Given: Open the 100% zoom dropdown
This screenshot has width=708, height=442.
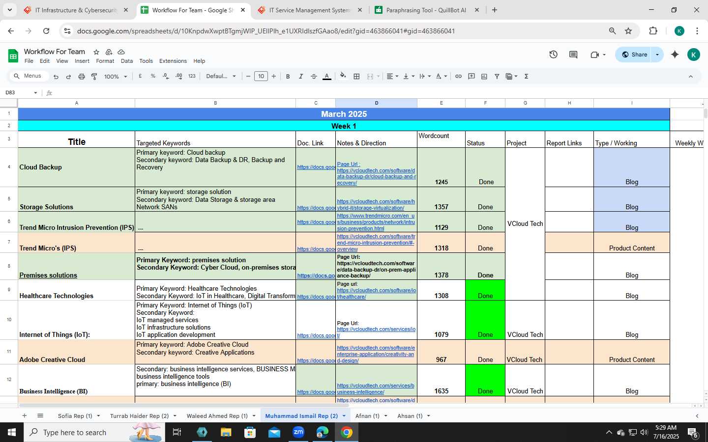Looking at the screenshot, I should [116, 77].
